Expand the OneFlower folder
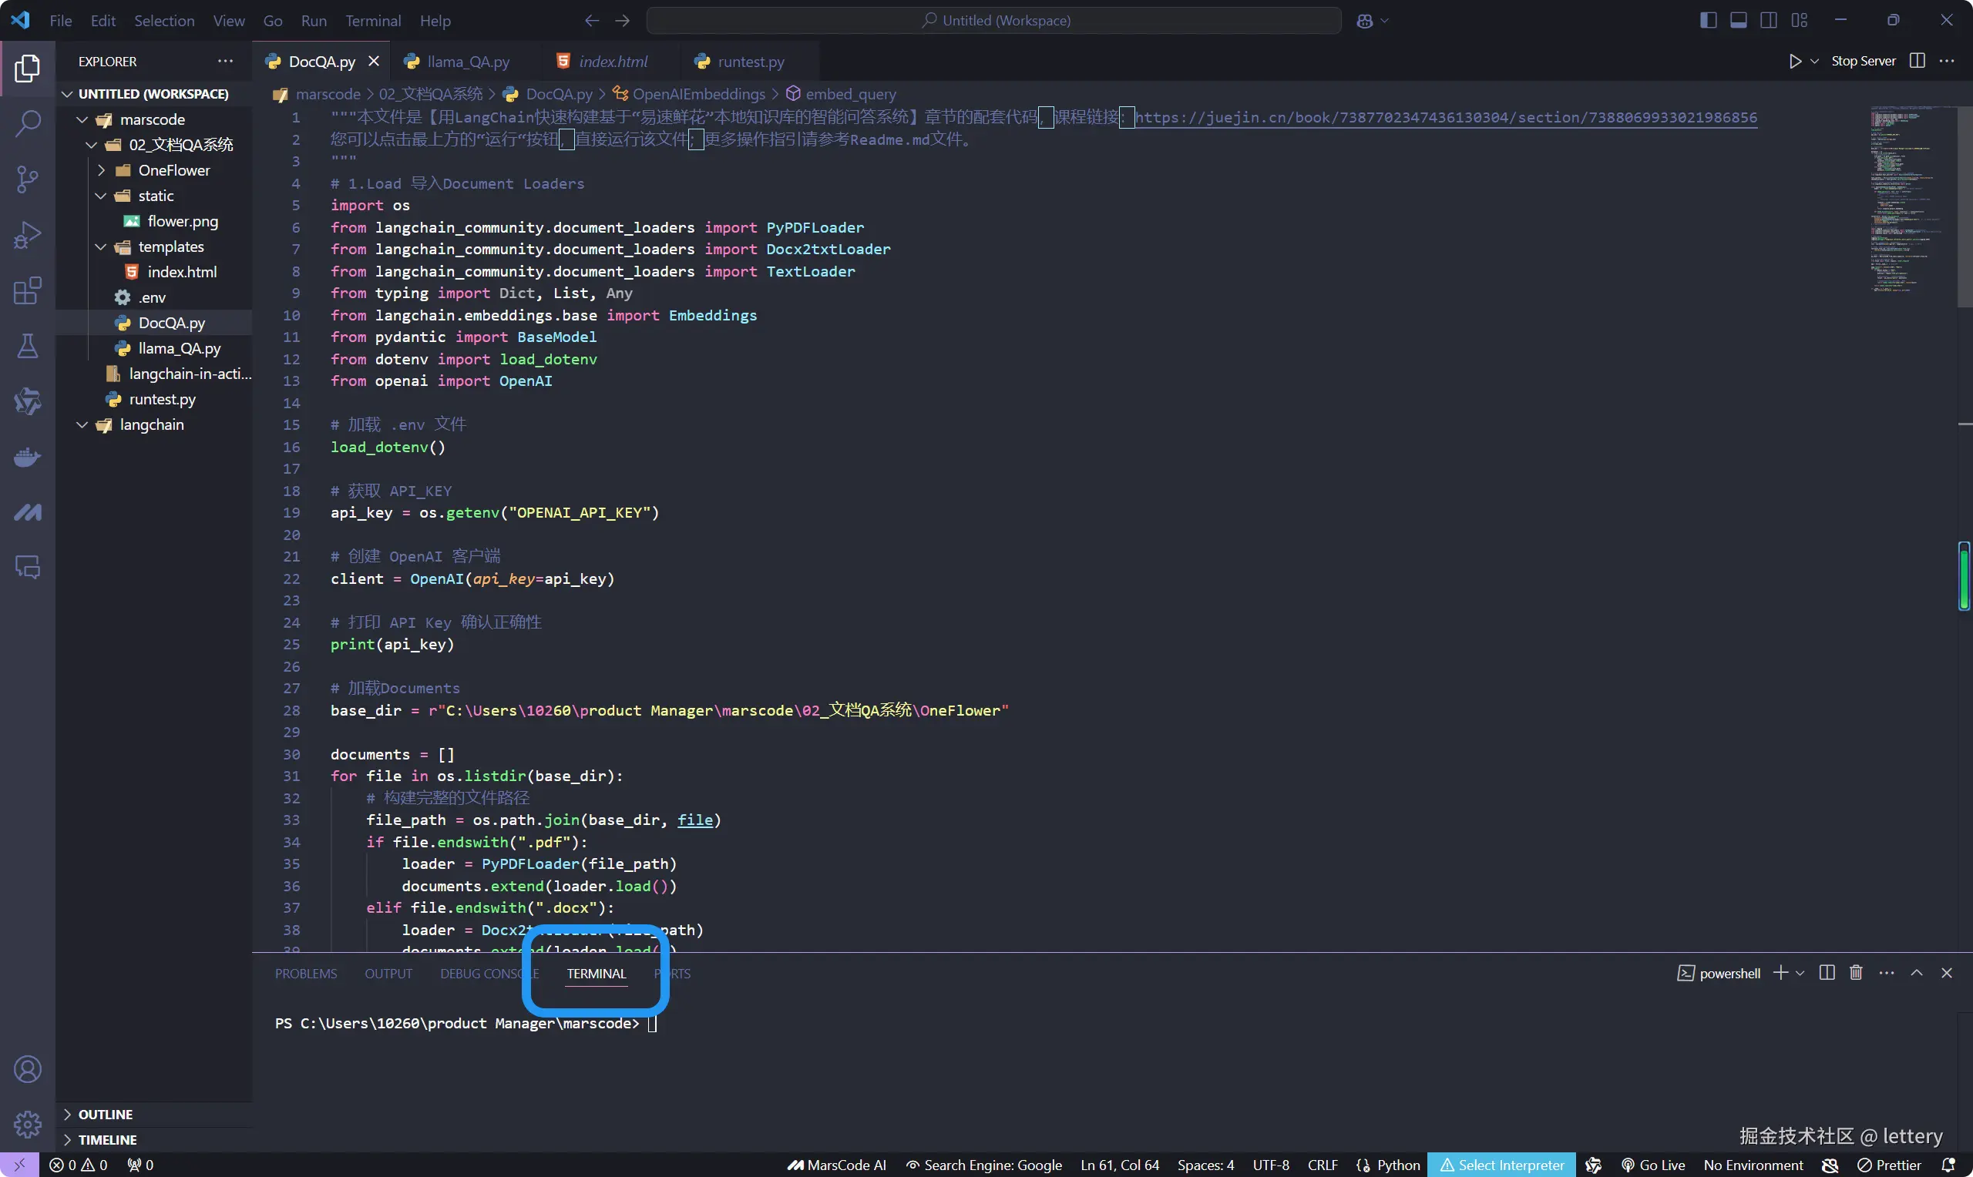 173,170
